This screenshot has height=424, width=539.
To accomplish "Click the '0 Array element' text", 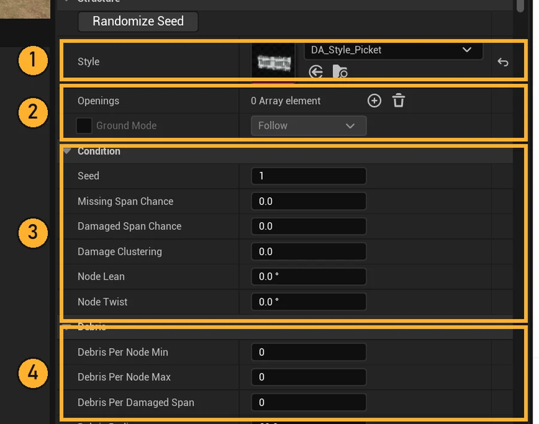I will pyautogui.click(x=286, y=101).
